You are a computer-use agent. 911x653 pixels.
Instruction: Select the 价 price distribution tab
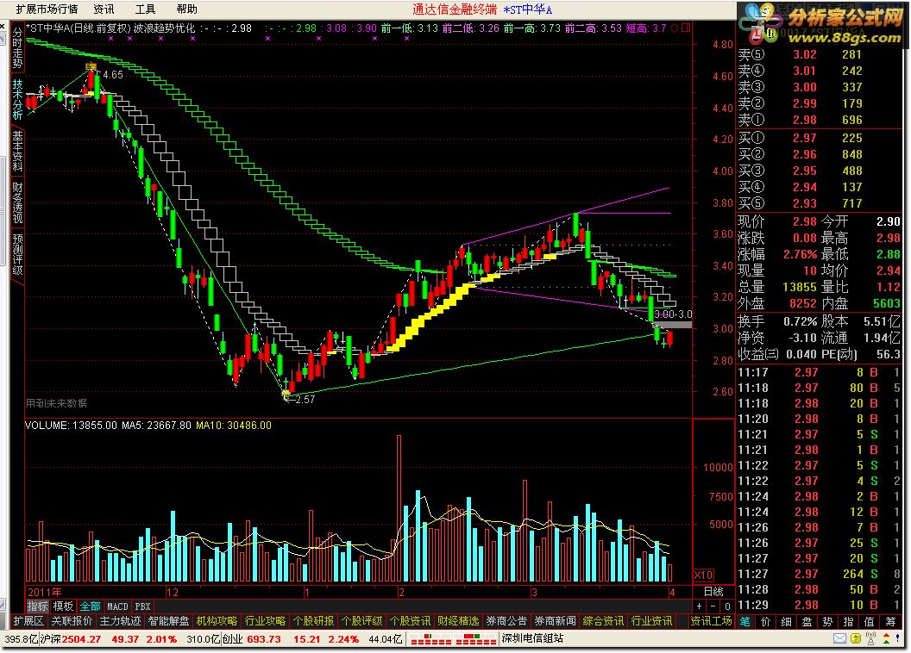pos(766,622)
